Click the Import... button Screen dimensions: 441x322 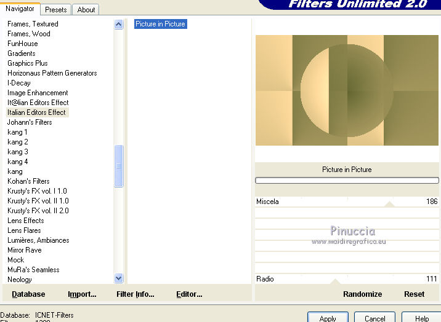click(x=82, y=294)
